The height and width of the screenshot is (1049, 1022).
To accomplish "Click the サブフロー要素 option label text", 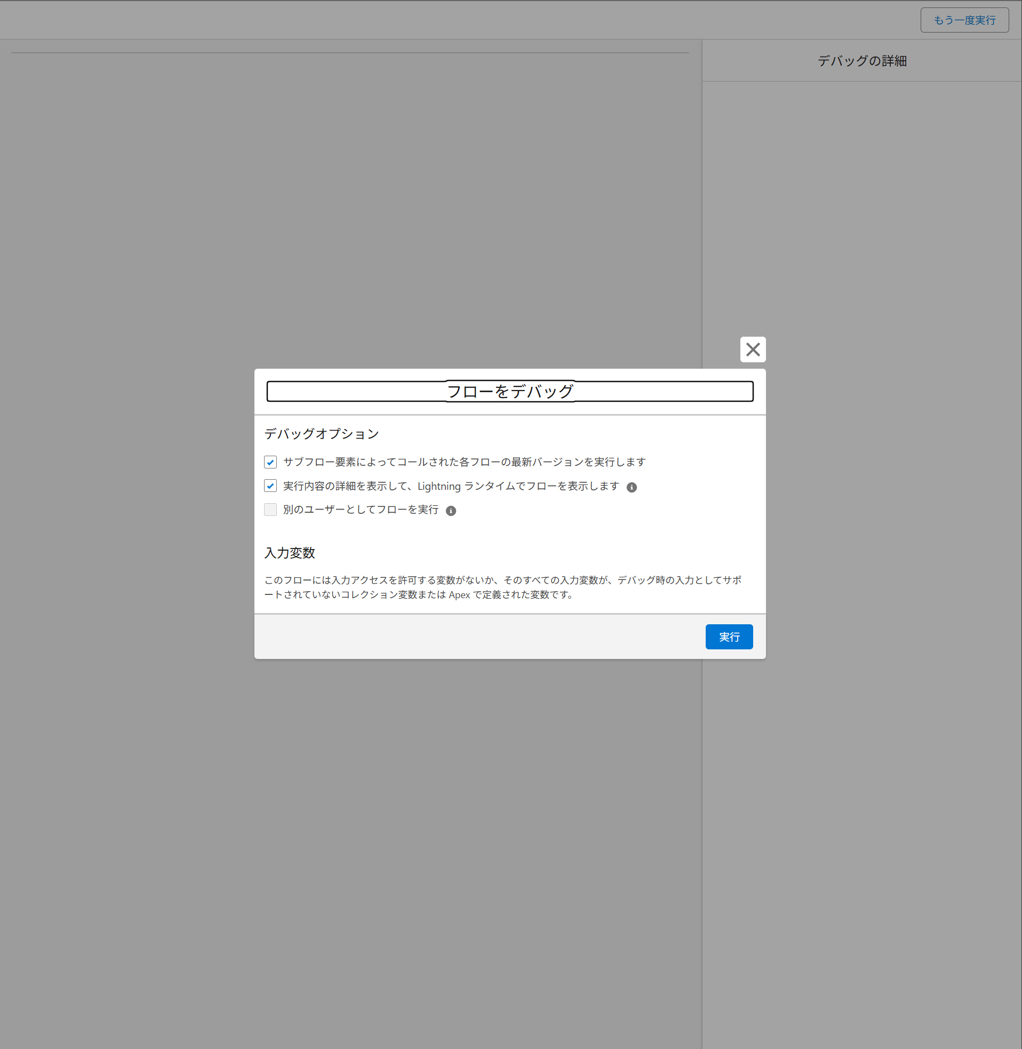I will [464, 462].
